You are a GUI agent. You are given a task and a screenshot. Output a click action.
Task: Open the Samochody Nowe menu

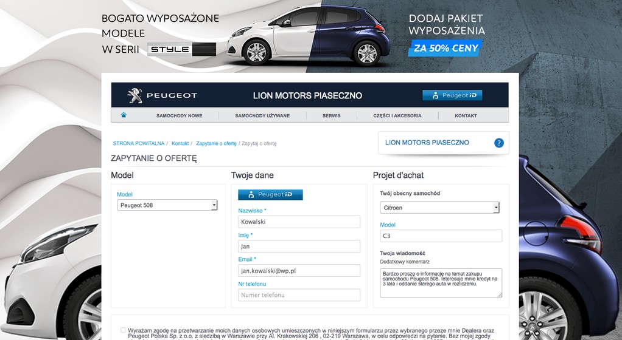(x=180, y=115)
